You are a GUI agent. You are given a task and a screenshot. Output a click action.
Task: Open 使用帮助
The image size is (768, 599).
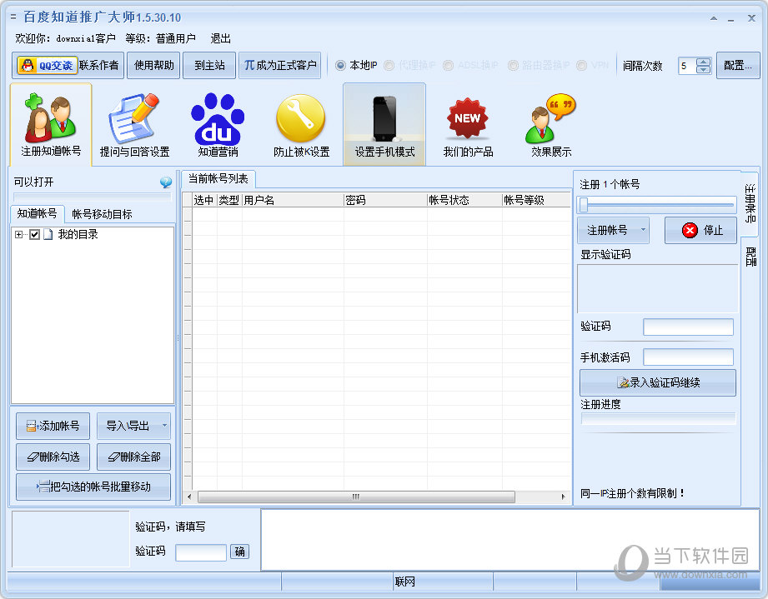point(153,65)
